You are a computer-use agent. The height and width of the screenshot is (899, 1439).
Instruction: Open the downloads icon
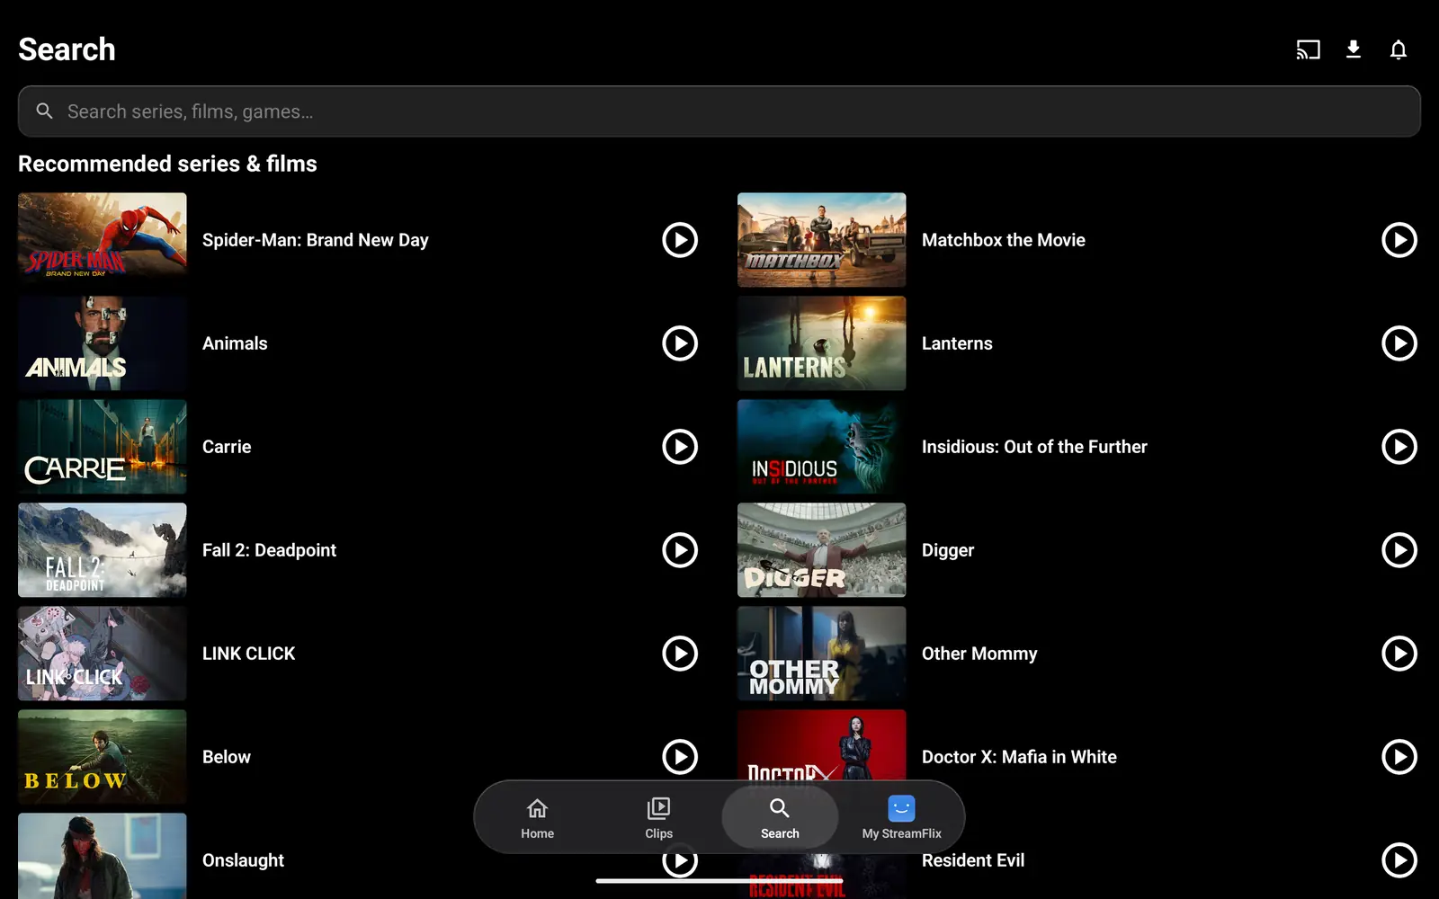(x=1353, y=49)
